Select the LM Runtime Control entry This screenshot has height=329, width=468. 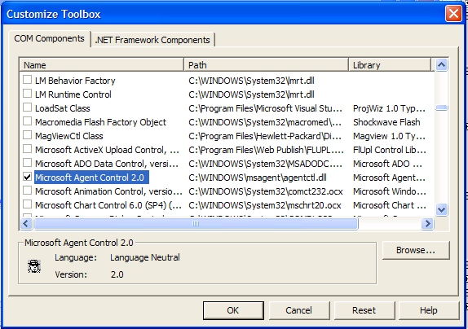tap(73, 94)
